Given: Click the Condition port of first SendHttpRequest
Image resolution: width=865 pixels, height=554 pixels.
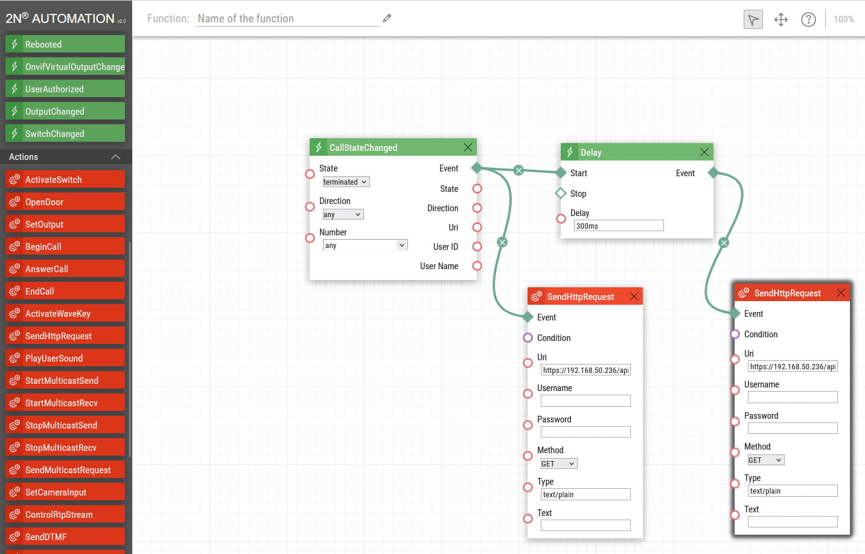Looking at the screenshot, I should pos(528,338).
